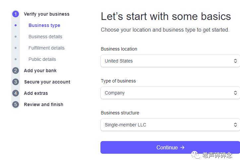Go to the Public details step
The width and height of the screenshot is (240, 166).
42,59
